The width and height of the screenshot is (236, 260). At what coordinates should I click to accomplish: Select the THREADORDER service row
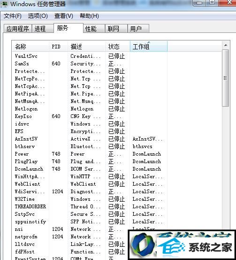pos(117,206)
